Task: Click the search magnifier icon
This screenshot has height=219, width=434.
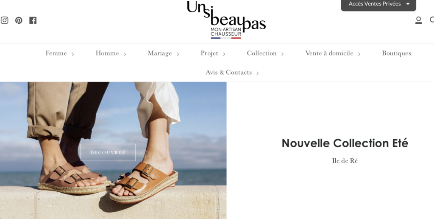Action: click(x=432, y=20)
